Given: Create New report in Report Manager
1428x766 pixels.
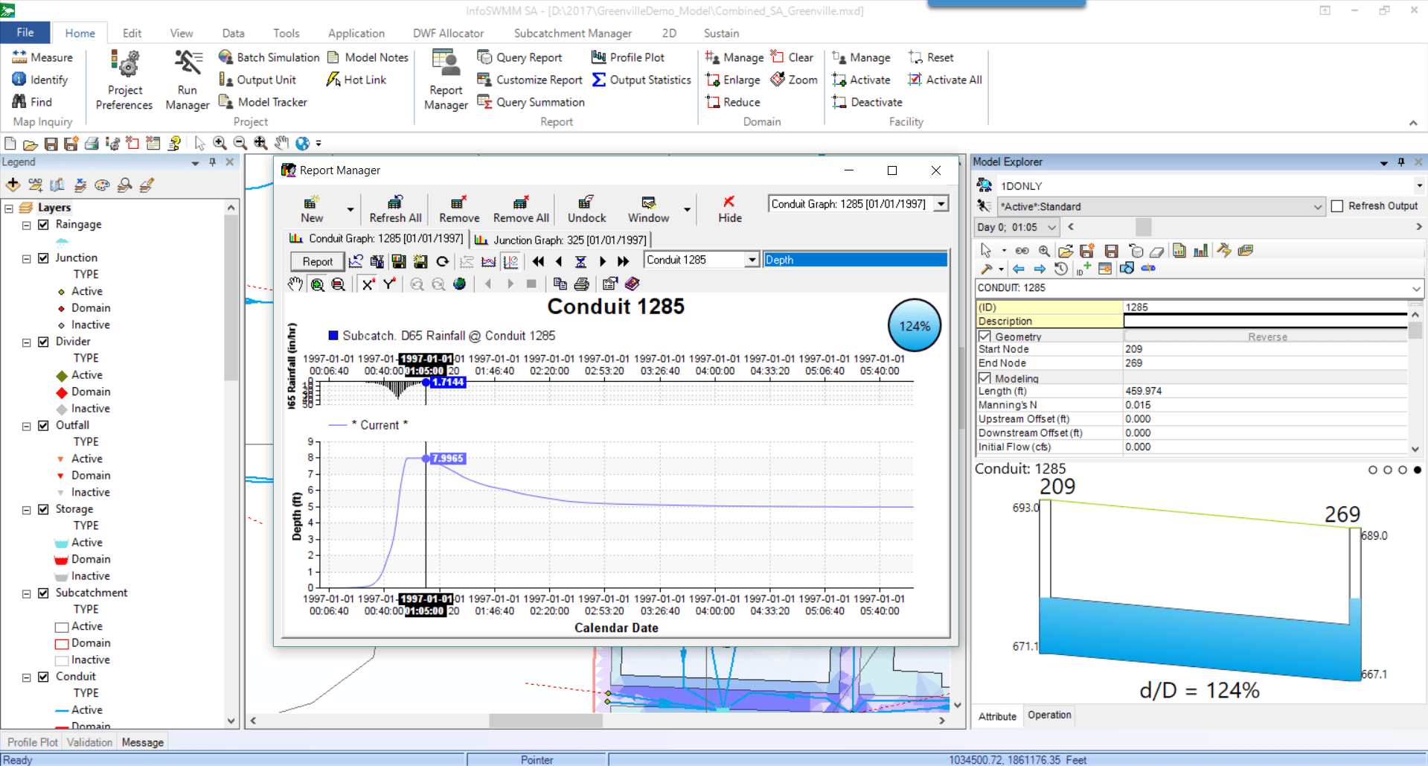Looking at the screenshot, I should click(x=312, y=209).
